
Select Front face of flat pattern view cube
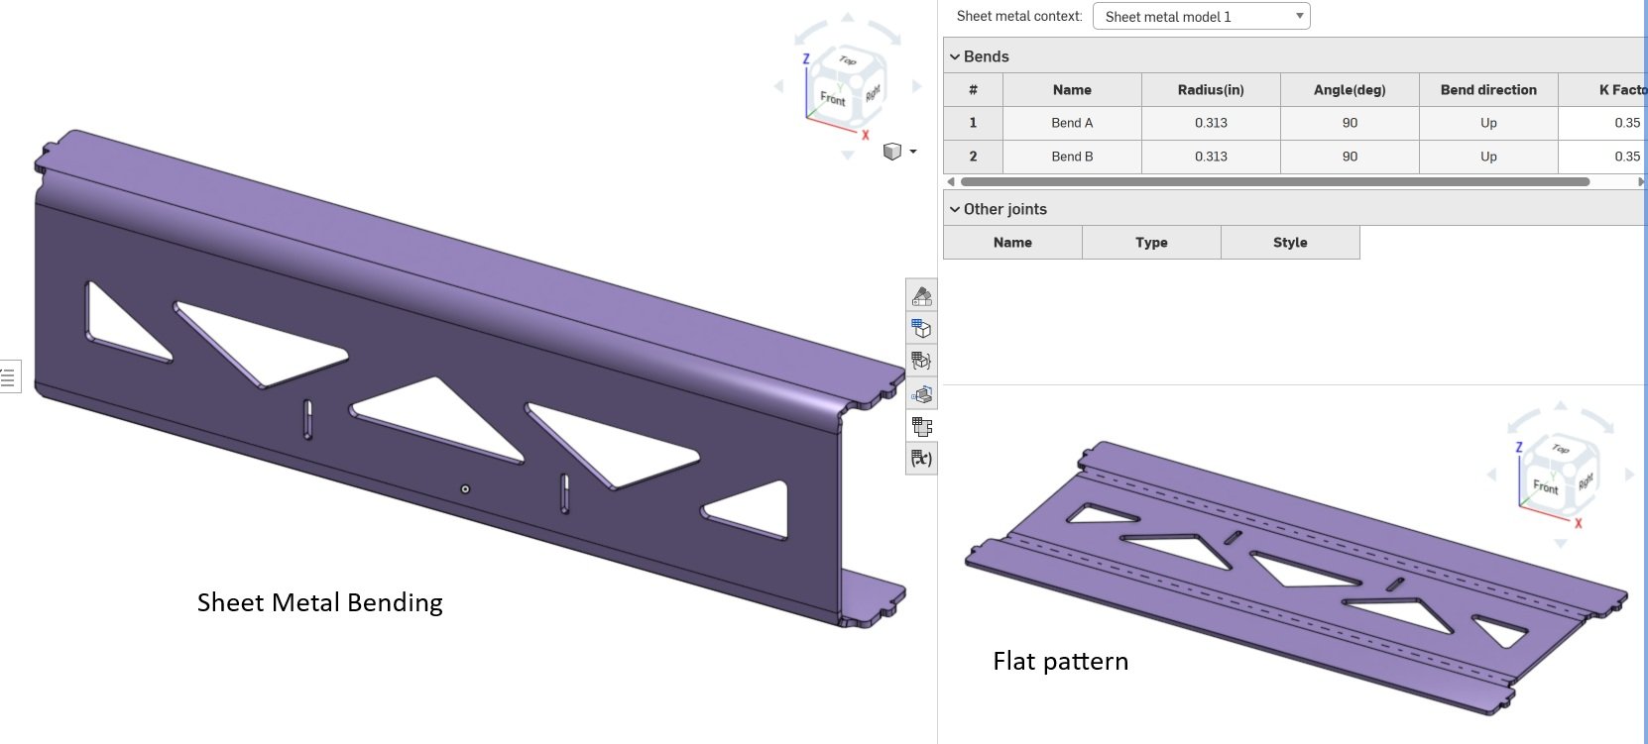pyautogui.click(x=1545, y=486)
